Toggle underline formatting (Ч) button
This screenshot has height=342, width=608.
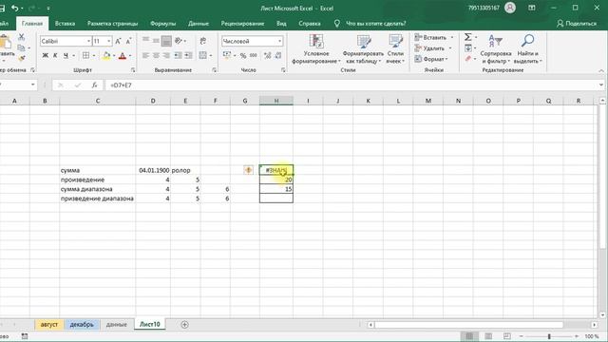point(66,55)
